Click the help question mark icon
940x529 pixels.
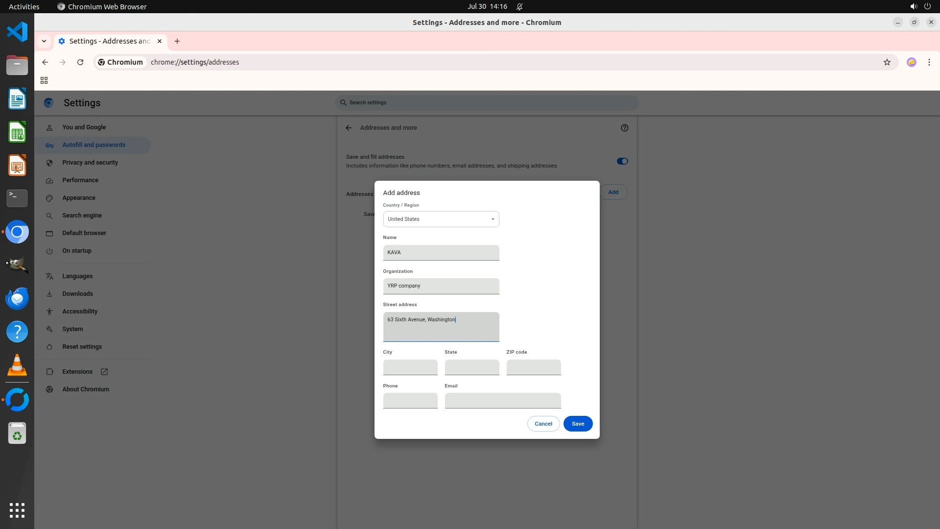(x=624, y=128)
